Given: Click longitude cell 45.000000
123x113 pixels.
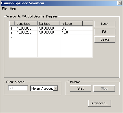Looking at the screenshot, I should [x=26, y=28].
